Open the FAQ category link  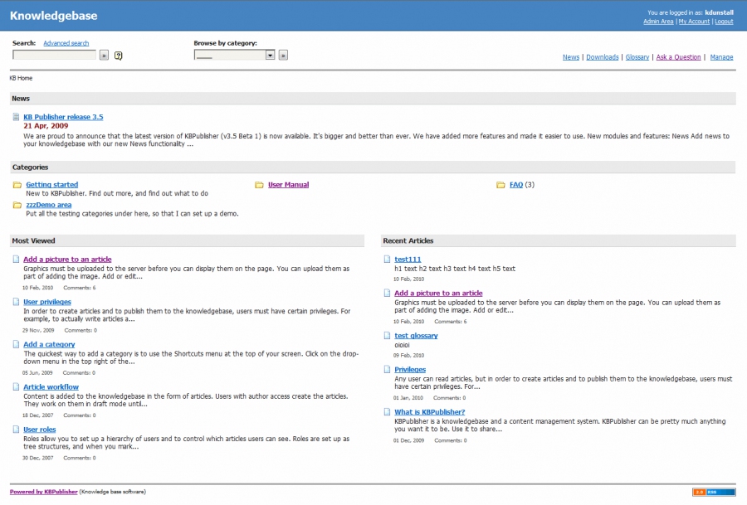(516, 185)
